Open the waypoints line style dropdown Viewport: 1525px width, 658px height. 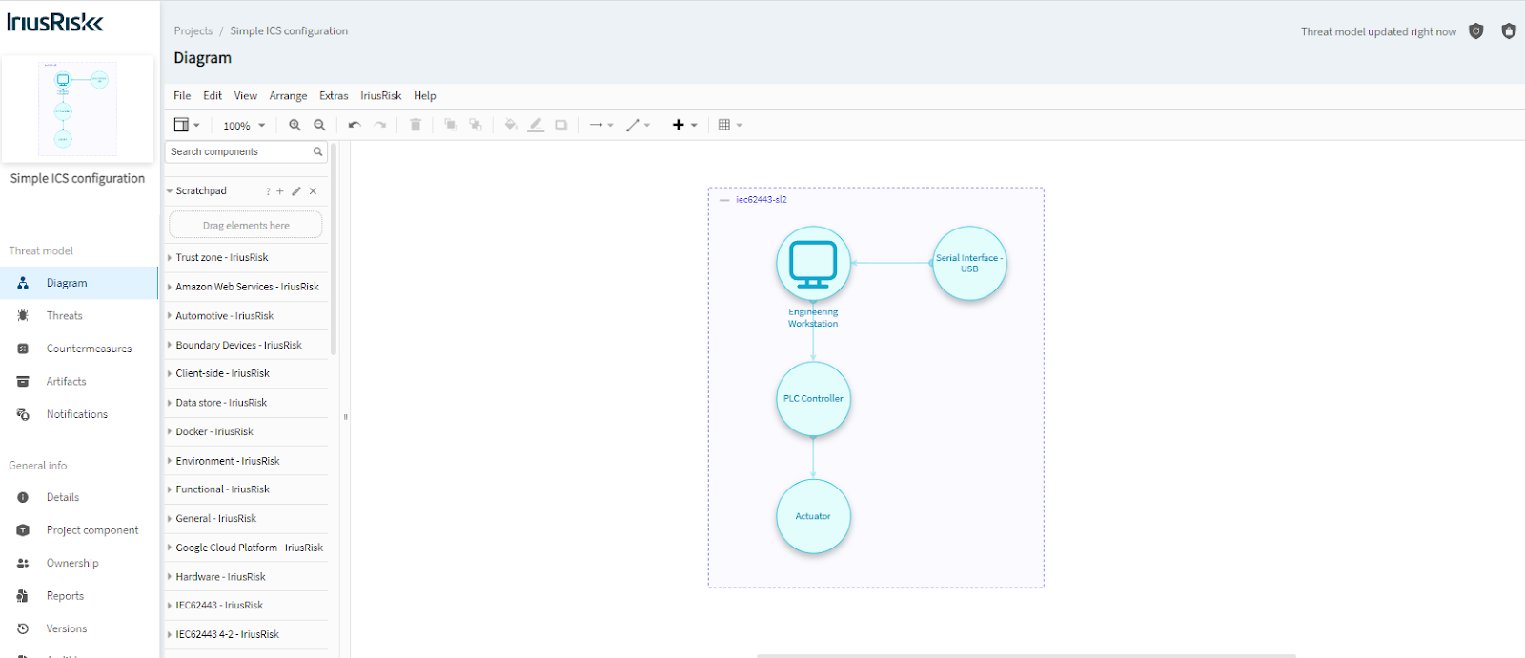pyautogui.click(x=638, y=125)
